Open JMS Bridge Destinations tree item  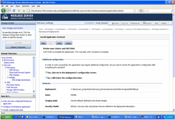21,80
